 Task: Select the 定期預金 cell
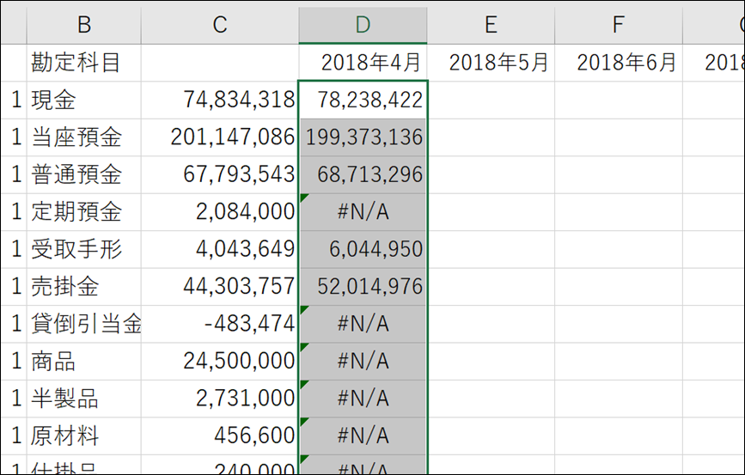84,212
